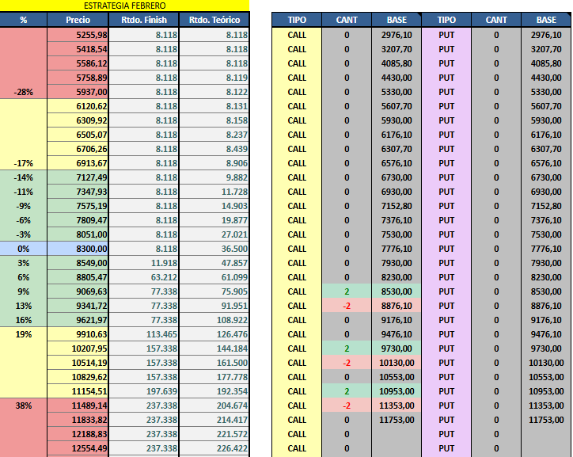The height and width of the screenshot is (457, 573).
Task: Select the PUT base cell 11753,00
Action: click(546, 420)
